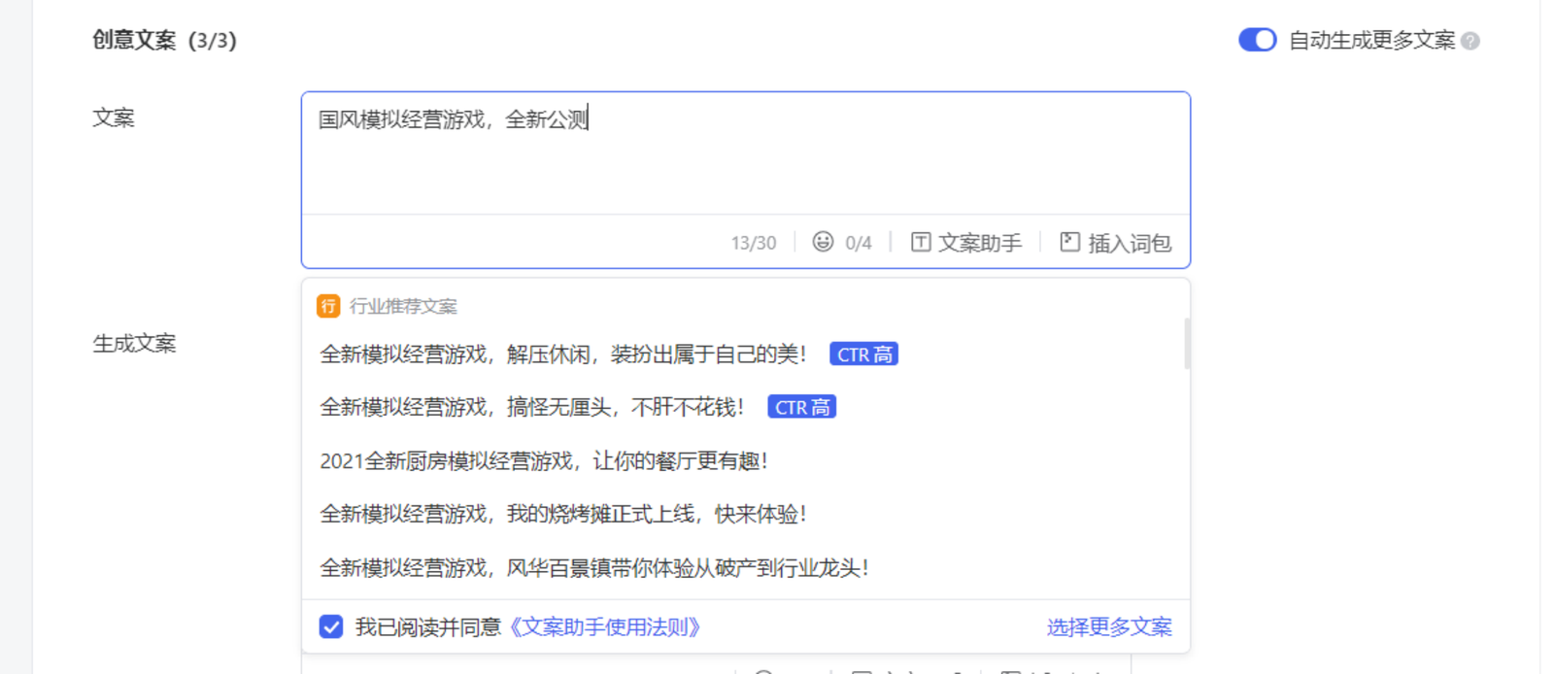Choose suggestion 搞怪无厘头，不肝不花钱
The width and height of the screenshot is (1554, 674).
[532, 407]
